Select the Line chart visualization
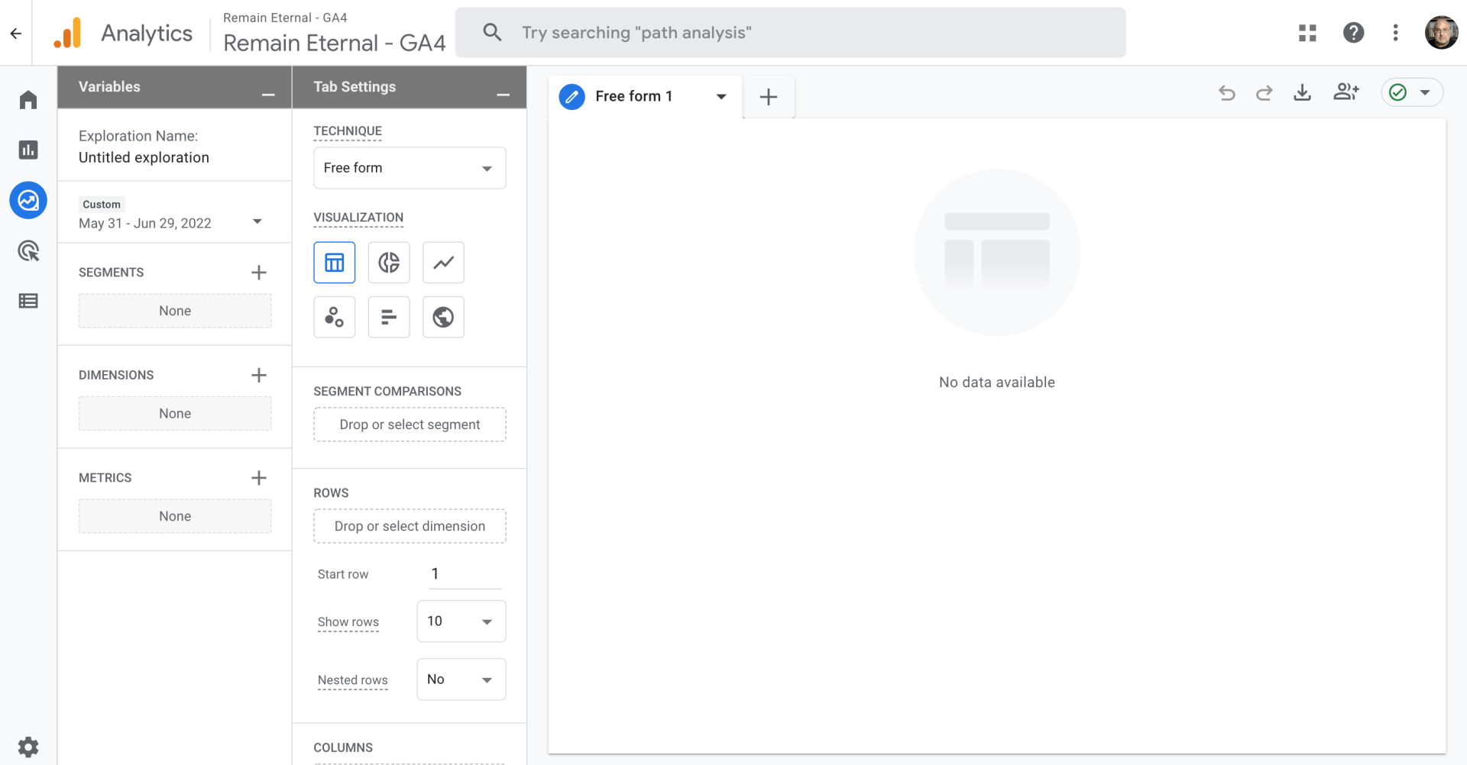 pyautogui.click(x=443, y=263)
